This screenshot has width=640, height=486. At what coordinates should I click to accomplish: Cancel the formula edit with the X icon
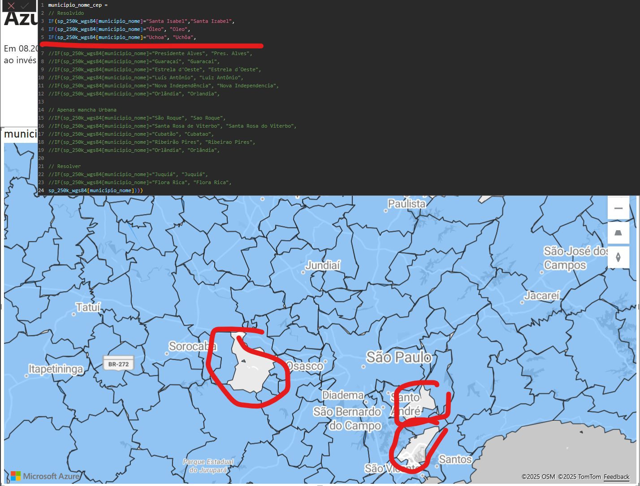(11, 6)
